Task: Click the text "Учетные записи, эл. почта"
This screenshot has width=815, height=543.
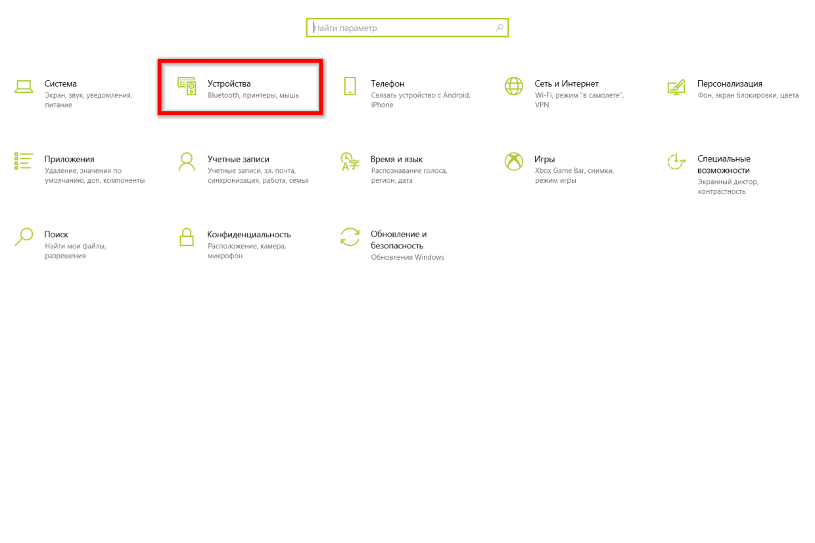Action: pyautogui.click(x=258, y=176)
